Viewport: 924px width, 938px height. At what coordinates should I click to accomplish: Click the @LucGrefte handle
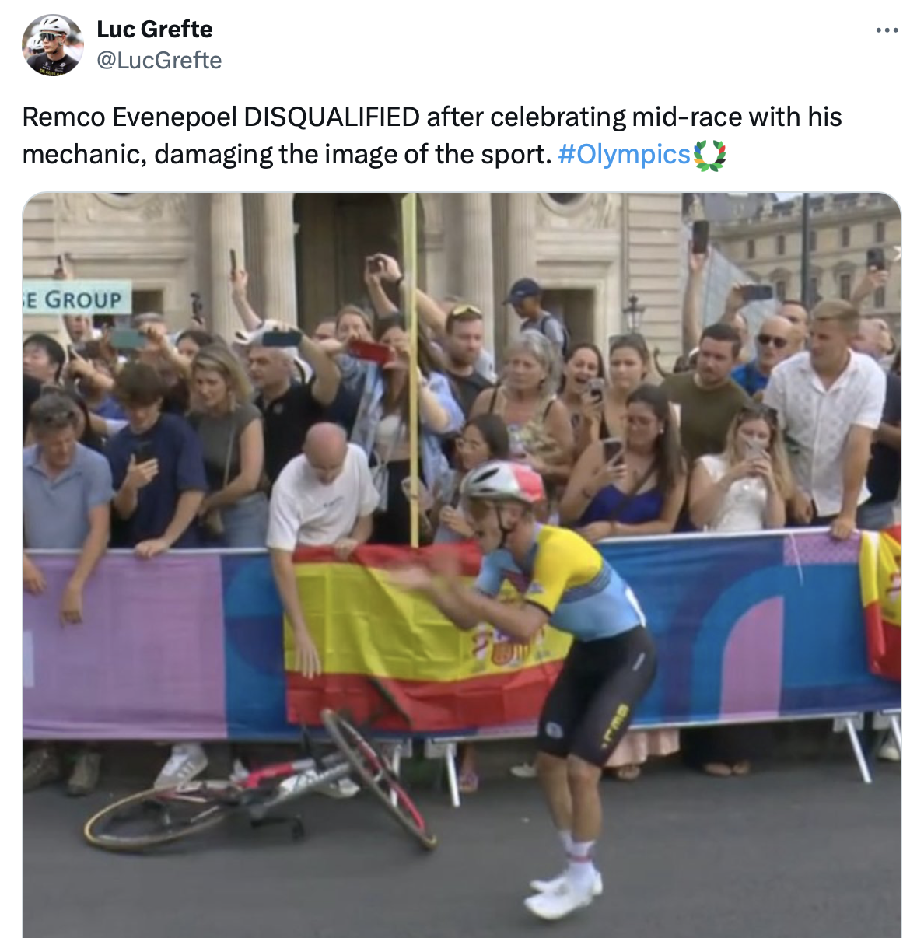point(159,61)
